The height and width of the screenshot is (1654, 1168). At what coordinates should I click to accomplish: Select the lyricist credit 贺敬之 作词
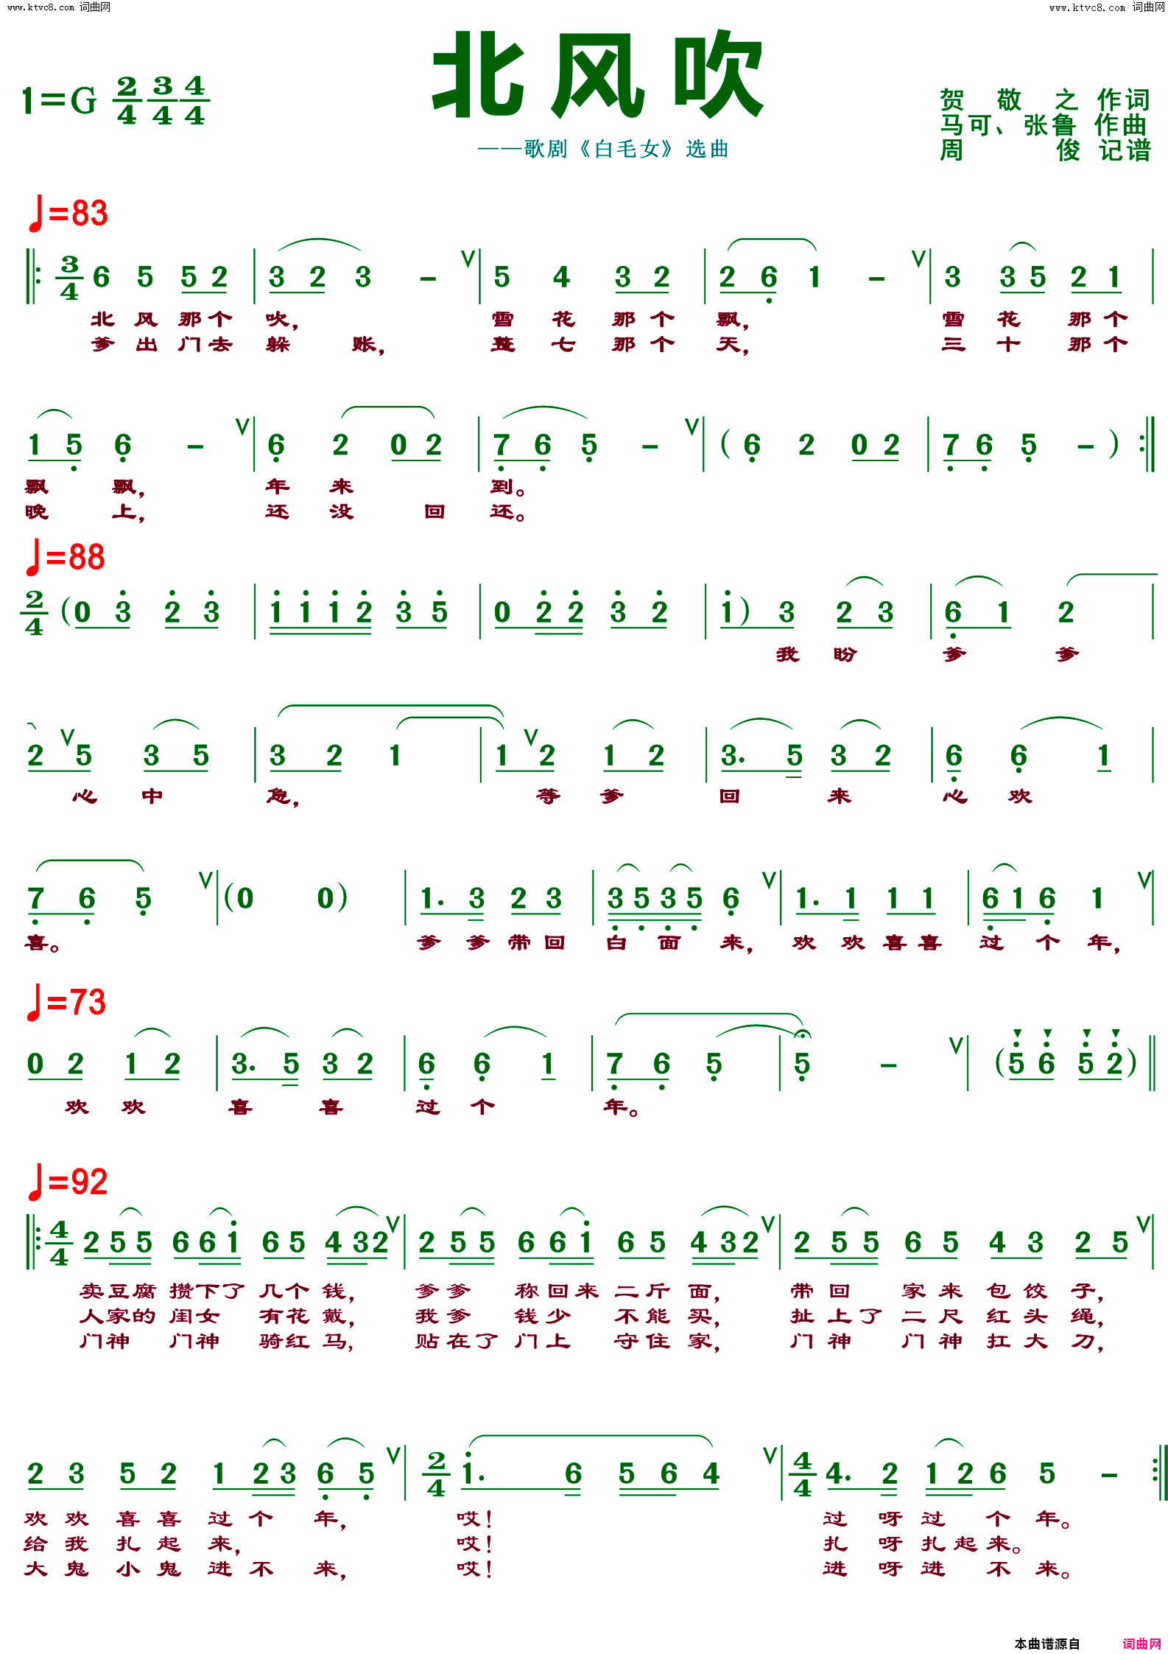(1045, 99)
